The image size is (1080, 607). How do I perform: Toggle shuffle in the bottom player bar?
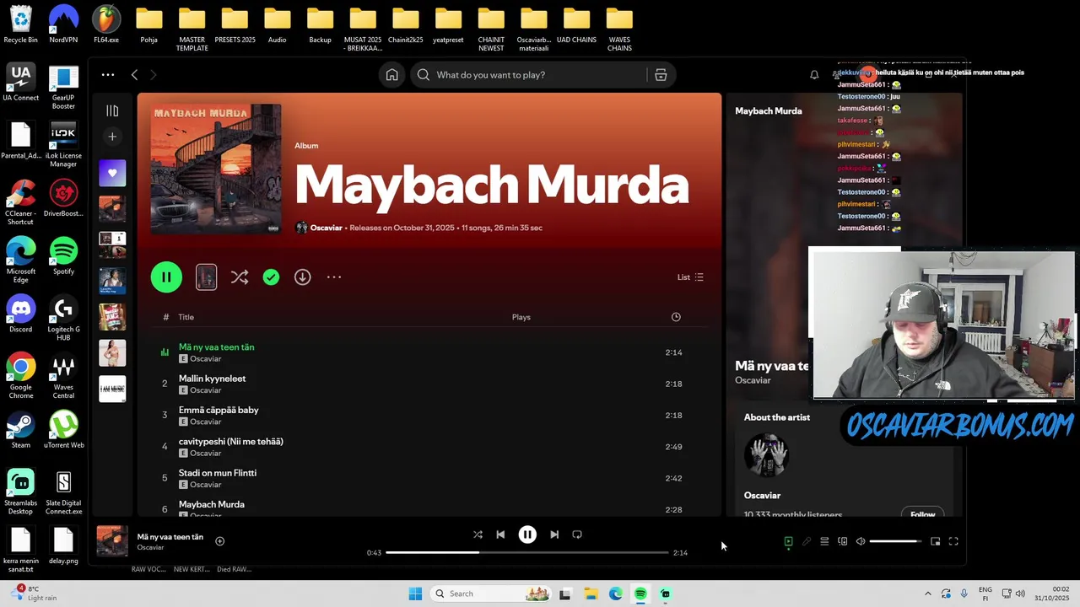coord(478,534)
